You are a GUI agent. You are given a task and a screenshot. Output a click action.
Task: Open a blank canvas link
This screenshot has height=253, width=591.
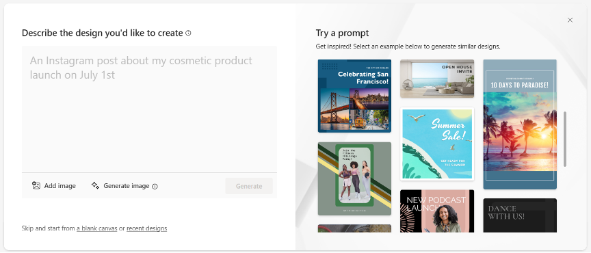tap(97, 228)
